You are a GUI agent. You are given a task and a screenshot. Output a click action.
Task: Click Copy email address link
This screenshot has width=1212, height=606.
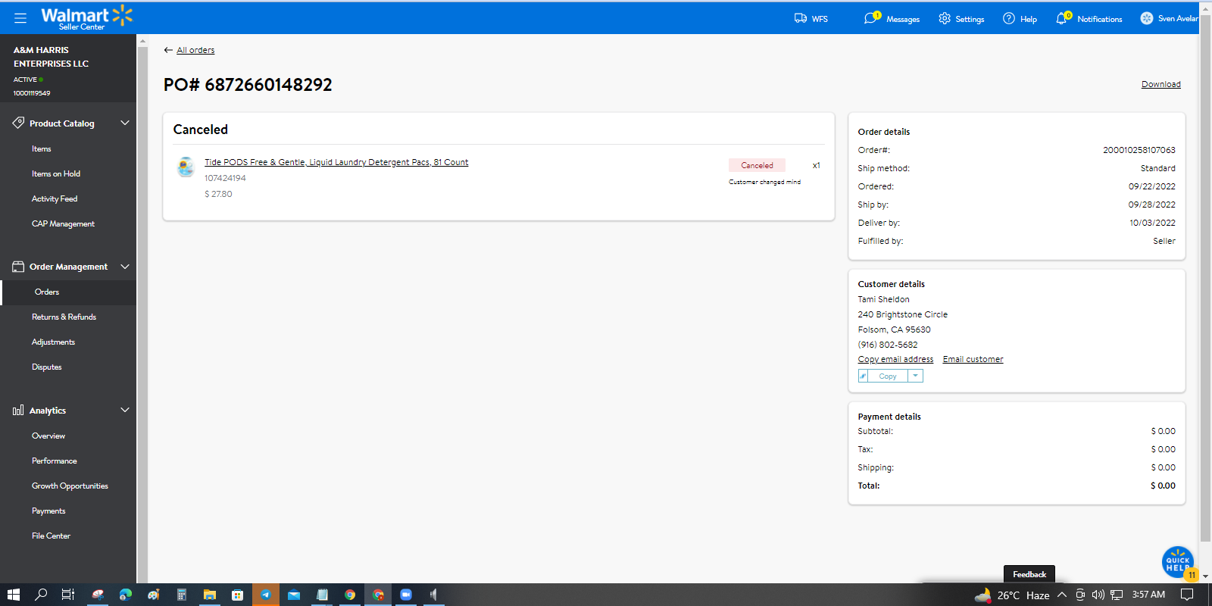(895, 359)
